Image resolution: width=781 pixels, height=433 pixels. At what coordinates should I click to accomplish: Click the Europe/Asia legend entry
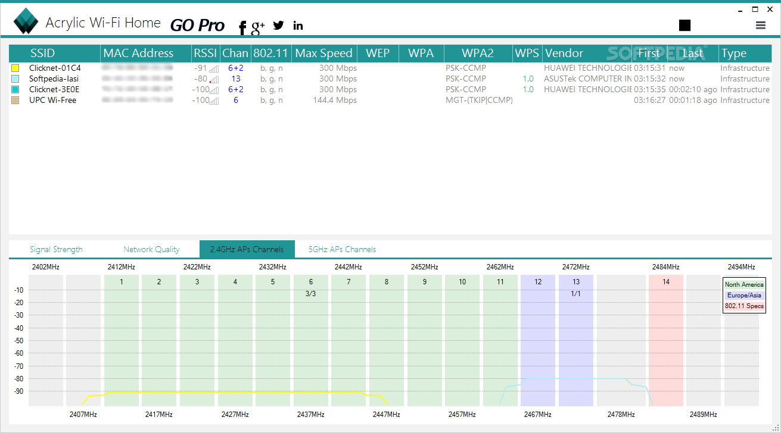pyautogui.click(x=744, y=296)
